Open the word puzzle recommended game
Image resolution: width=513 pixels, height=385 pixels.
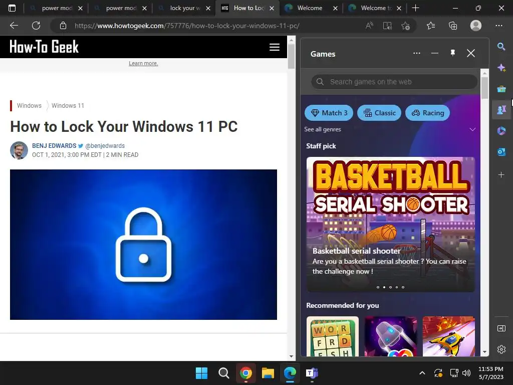pos(333,336)
